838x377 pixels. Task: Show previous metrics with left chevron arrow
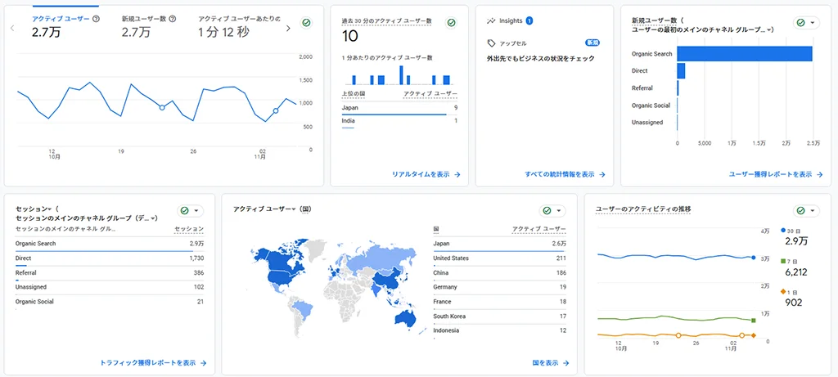(12, 28)
